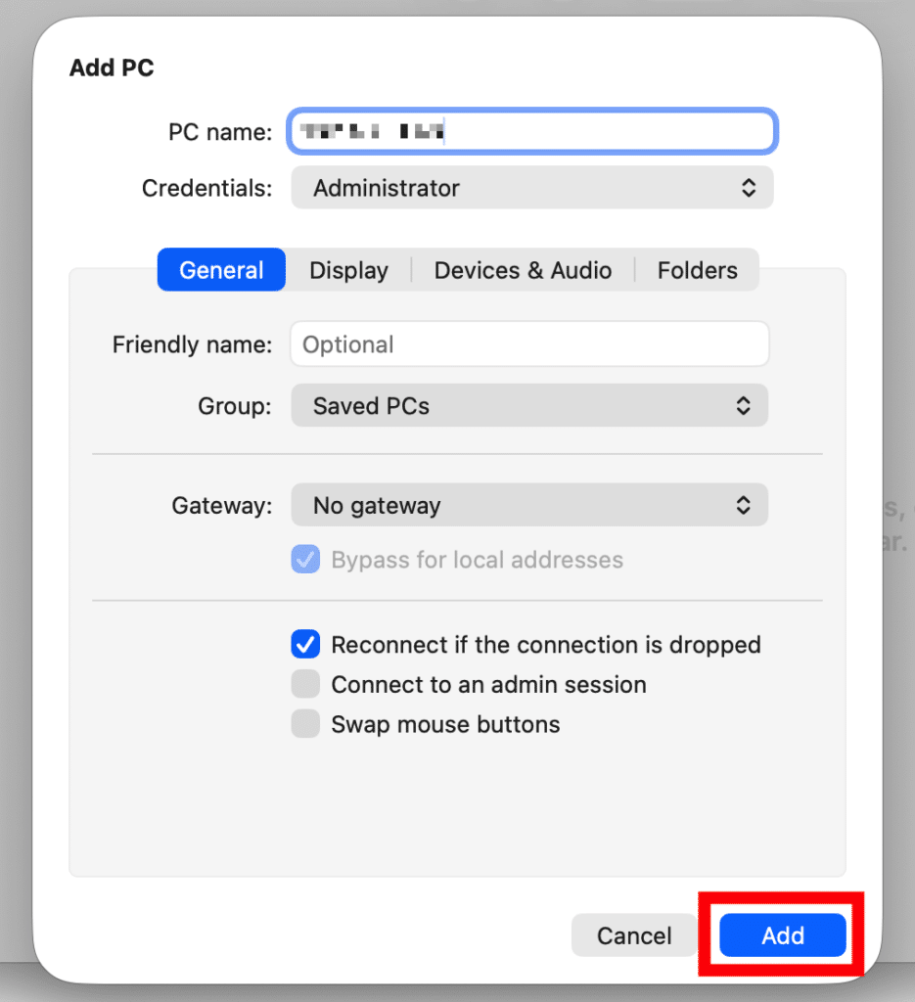Click the Gateway dropdown chevron arrows
This screenshot has width=915, height=1002.
click(x=743, y=506)
